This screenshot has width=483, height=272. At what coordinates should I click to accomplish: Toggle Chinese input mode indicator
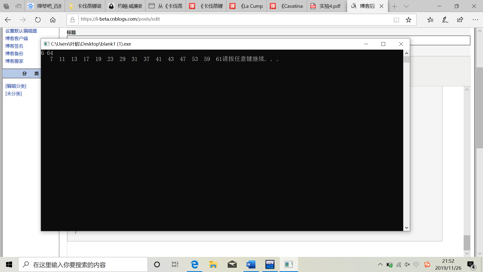coord(416,264)
